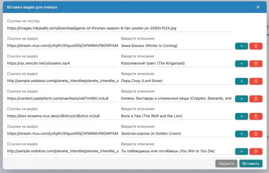Add a row after Cripples, Bastards entry

click(x=241, y=99)
